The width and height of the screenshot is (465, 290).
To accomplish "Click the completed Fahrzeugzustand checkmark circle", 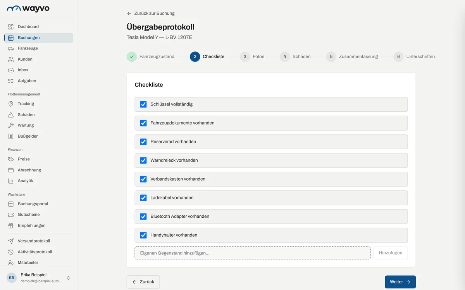I will coord(132,56).
